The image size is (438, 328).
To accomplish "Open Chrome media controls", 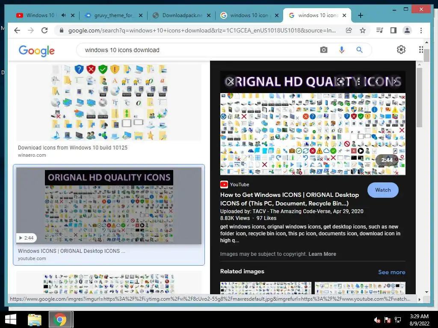I will (380, 30).
